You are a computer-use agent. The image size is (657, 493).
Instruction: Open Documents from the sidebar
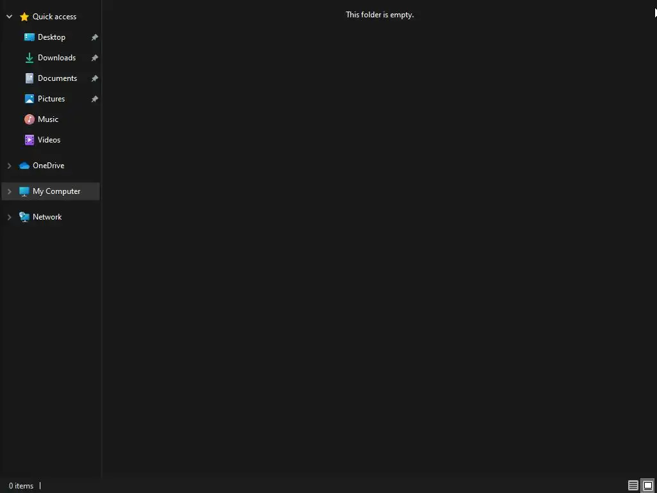pyautogui.click(x=57, y=78)
